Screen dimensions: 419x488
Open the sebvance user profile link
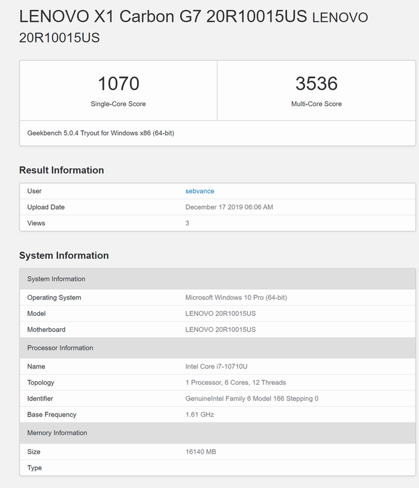(x=199, y=191)
